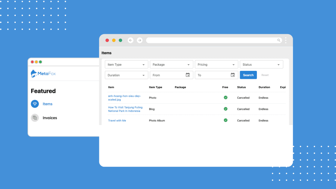Screen dimensions: 336x189
Task: Expand the Package dropdown
Action: pos(171,65)
